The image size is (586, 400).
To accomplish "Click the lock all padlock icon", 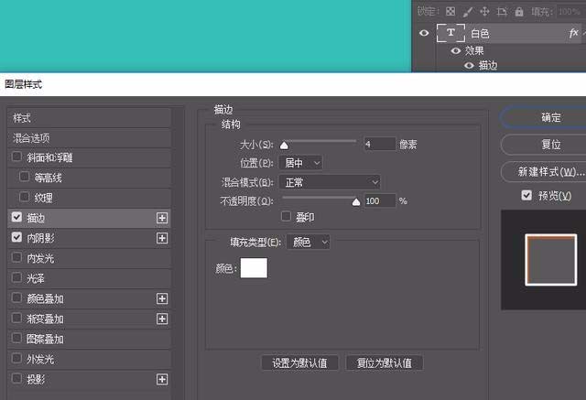I will [519, 12].
